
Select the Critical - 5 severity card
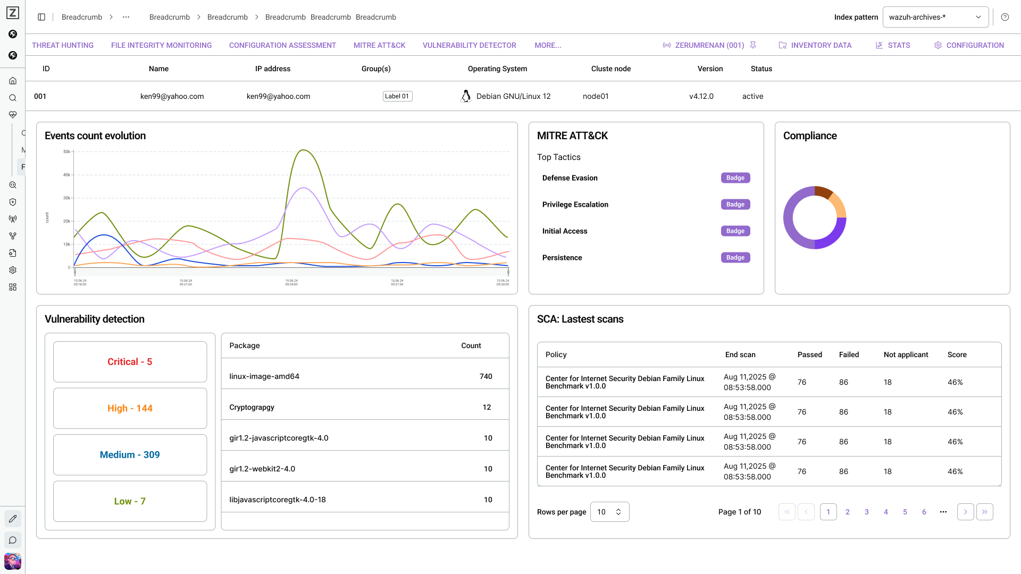point(130,361)
